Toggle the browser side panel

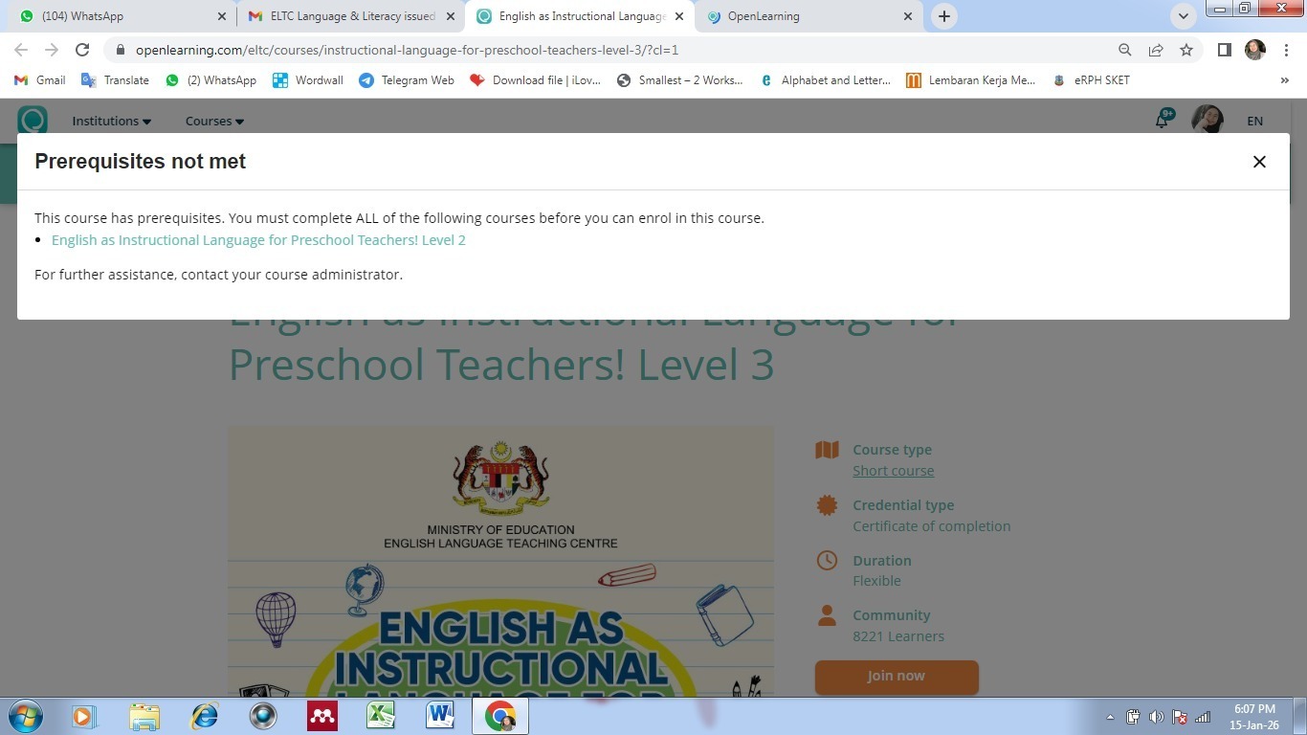[x=1224, y=50]
